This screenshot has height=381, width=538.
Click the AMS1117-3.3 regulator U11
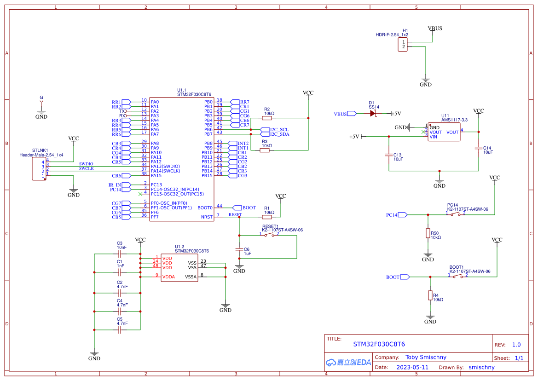coord(444,132)
